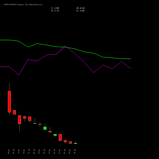Select the '09 Apr' date axis label
The image size is (159, 159).
pos(9,151)
